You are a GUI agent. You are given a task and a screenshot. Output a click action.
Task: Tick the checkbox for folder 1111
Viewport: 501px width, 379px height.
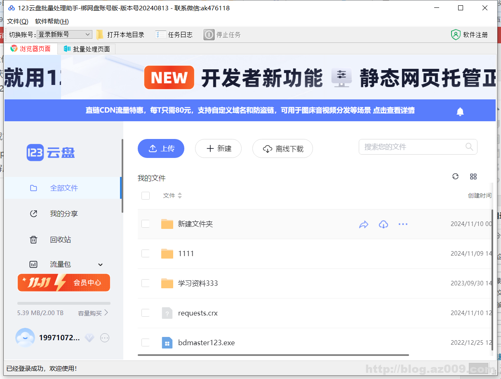146,254
